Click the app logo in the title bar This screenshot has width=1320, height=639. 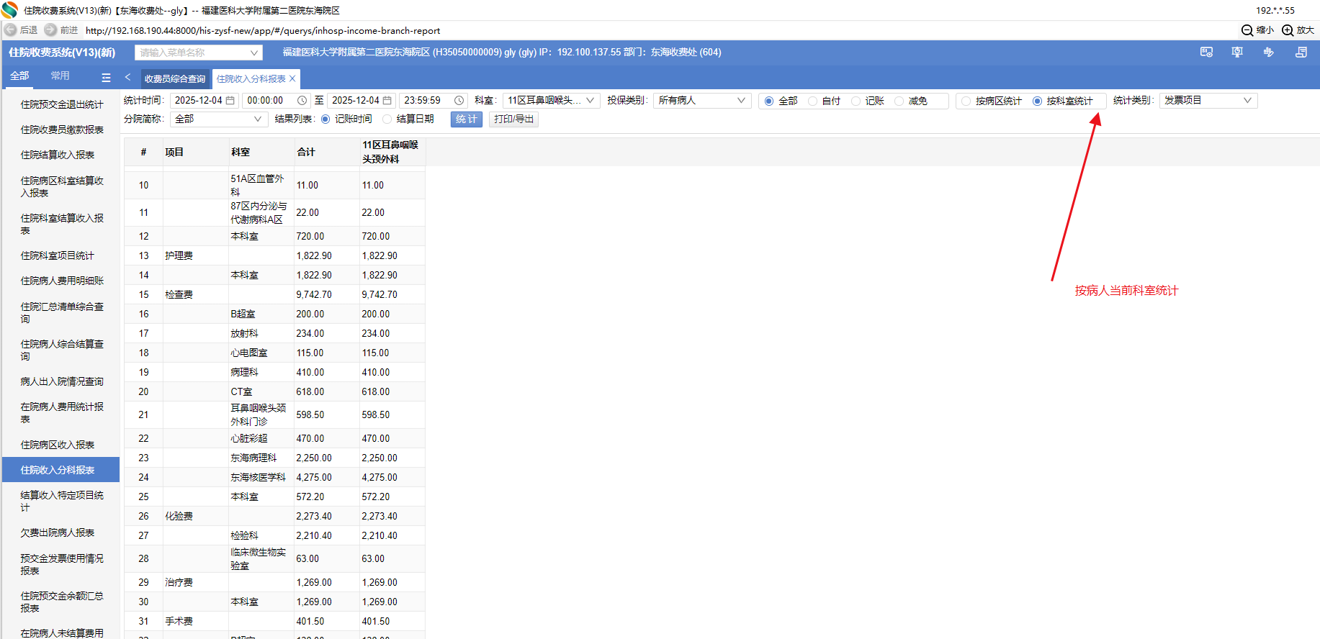tap(9, 10)
